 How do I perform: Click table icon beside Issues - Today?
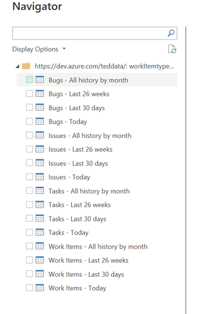40,177
